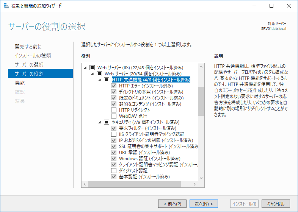298x212 pixels.
Task: Maximize the wizard window
Action: 271,6
